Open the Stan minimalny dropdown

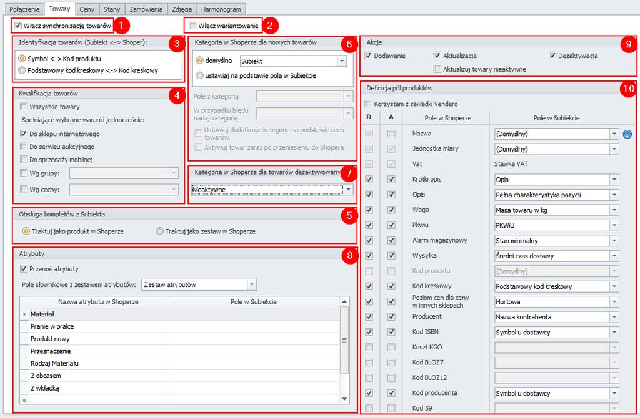[614, 241]
